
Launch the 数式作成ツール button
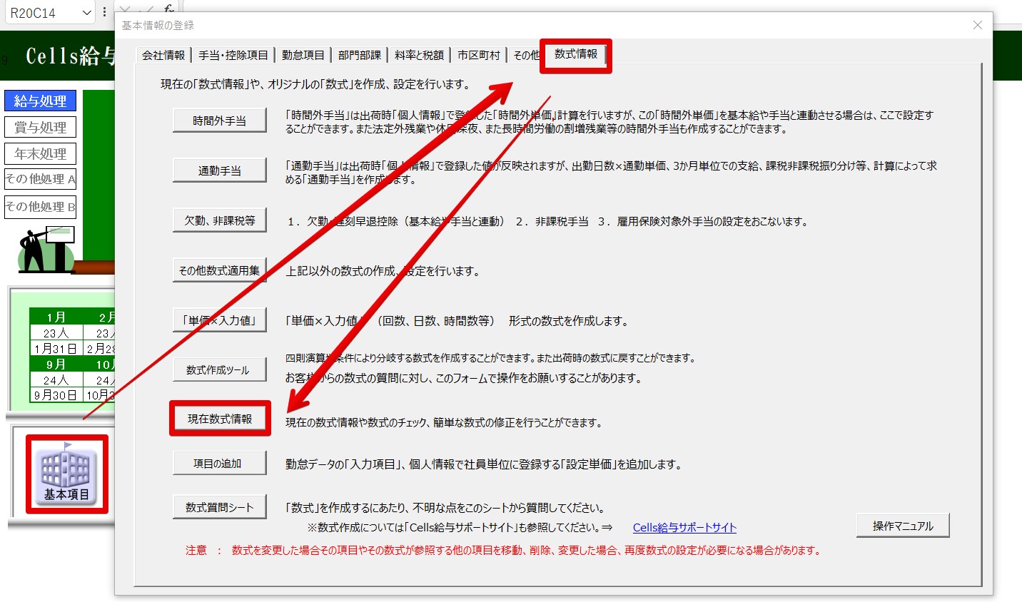pos(219,370)
